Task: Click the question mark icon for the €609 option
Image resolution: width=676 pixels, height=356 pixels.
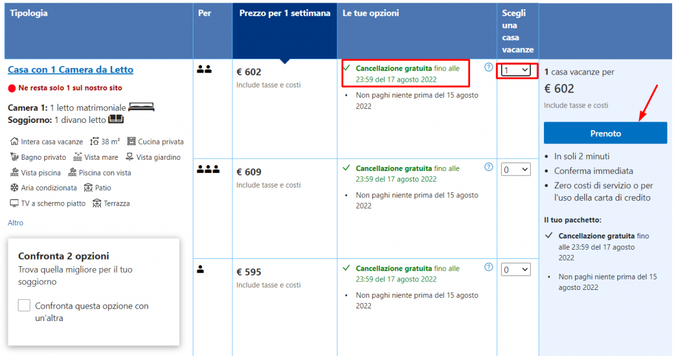Action: click(489, 167)
